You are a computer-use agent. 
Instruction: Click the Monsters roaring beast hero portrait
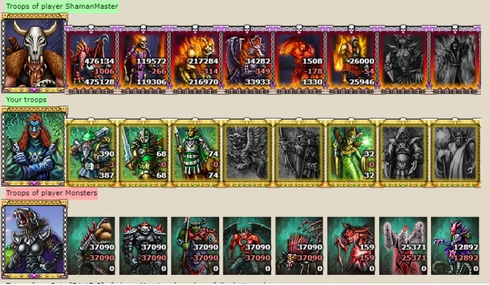click(x=34, y=239)
